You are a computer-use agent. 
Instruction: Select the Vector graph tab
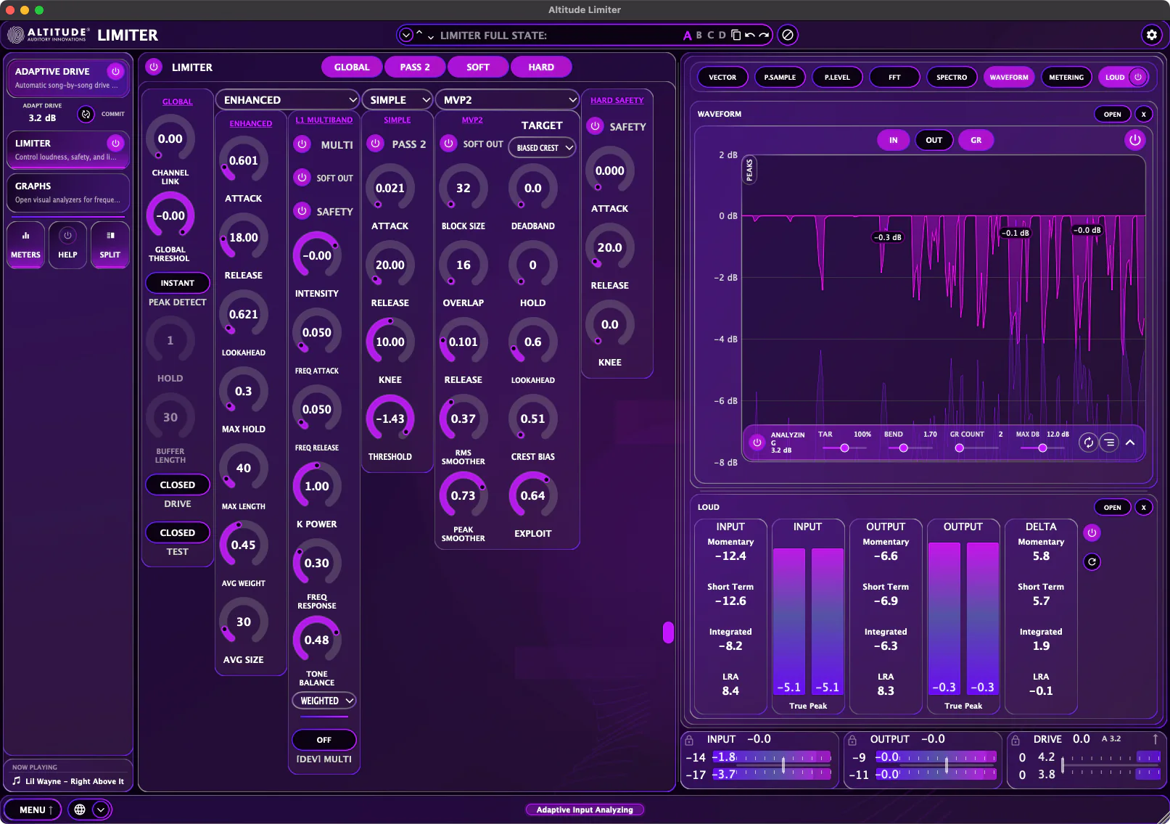point(722,77)
